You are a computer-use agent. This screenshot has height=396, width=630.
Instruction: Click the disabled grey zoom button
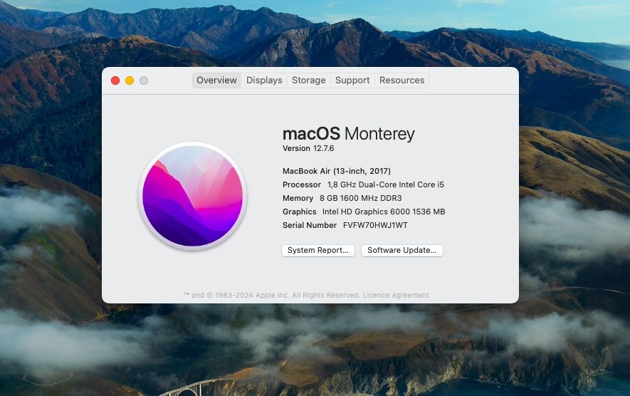pyautogui.click(x=144, y=80)
